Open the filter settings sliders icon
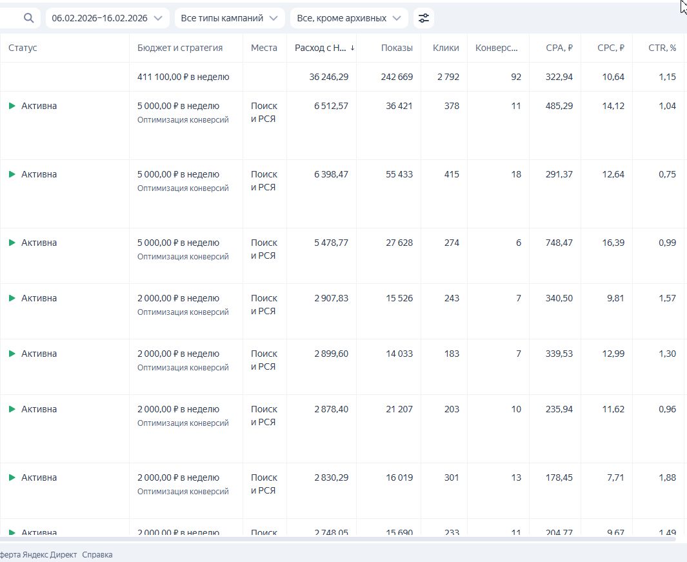687x562 pixels. coord(423,18)
